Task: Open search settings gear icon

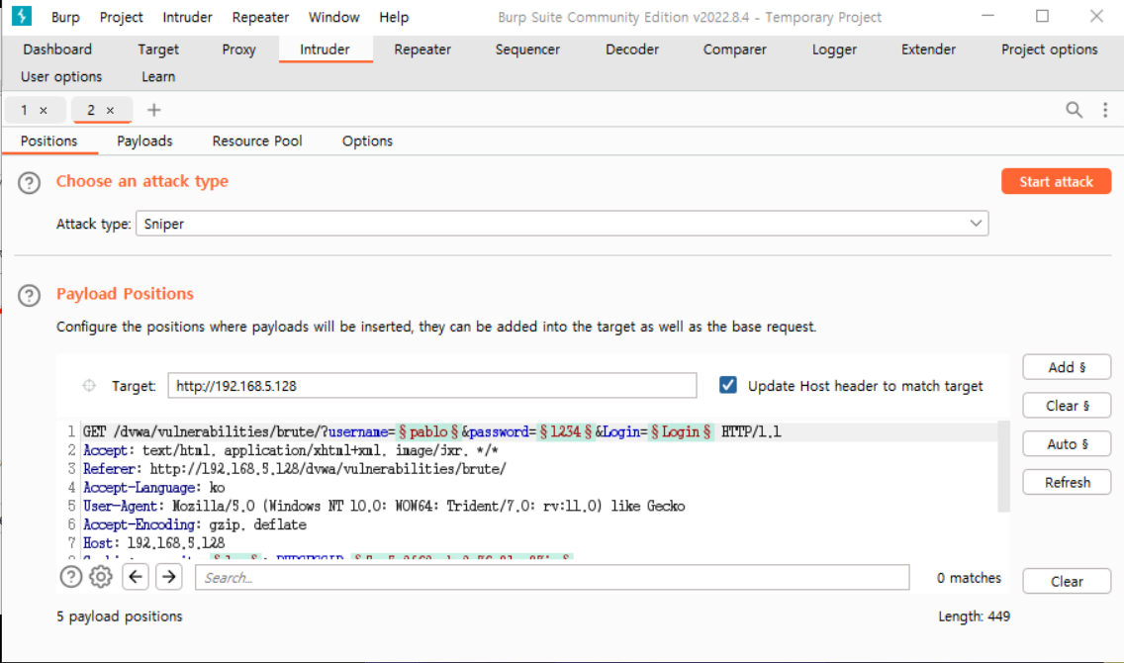Action: click(101, 576)
